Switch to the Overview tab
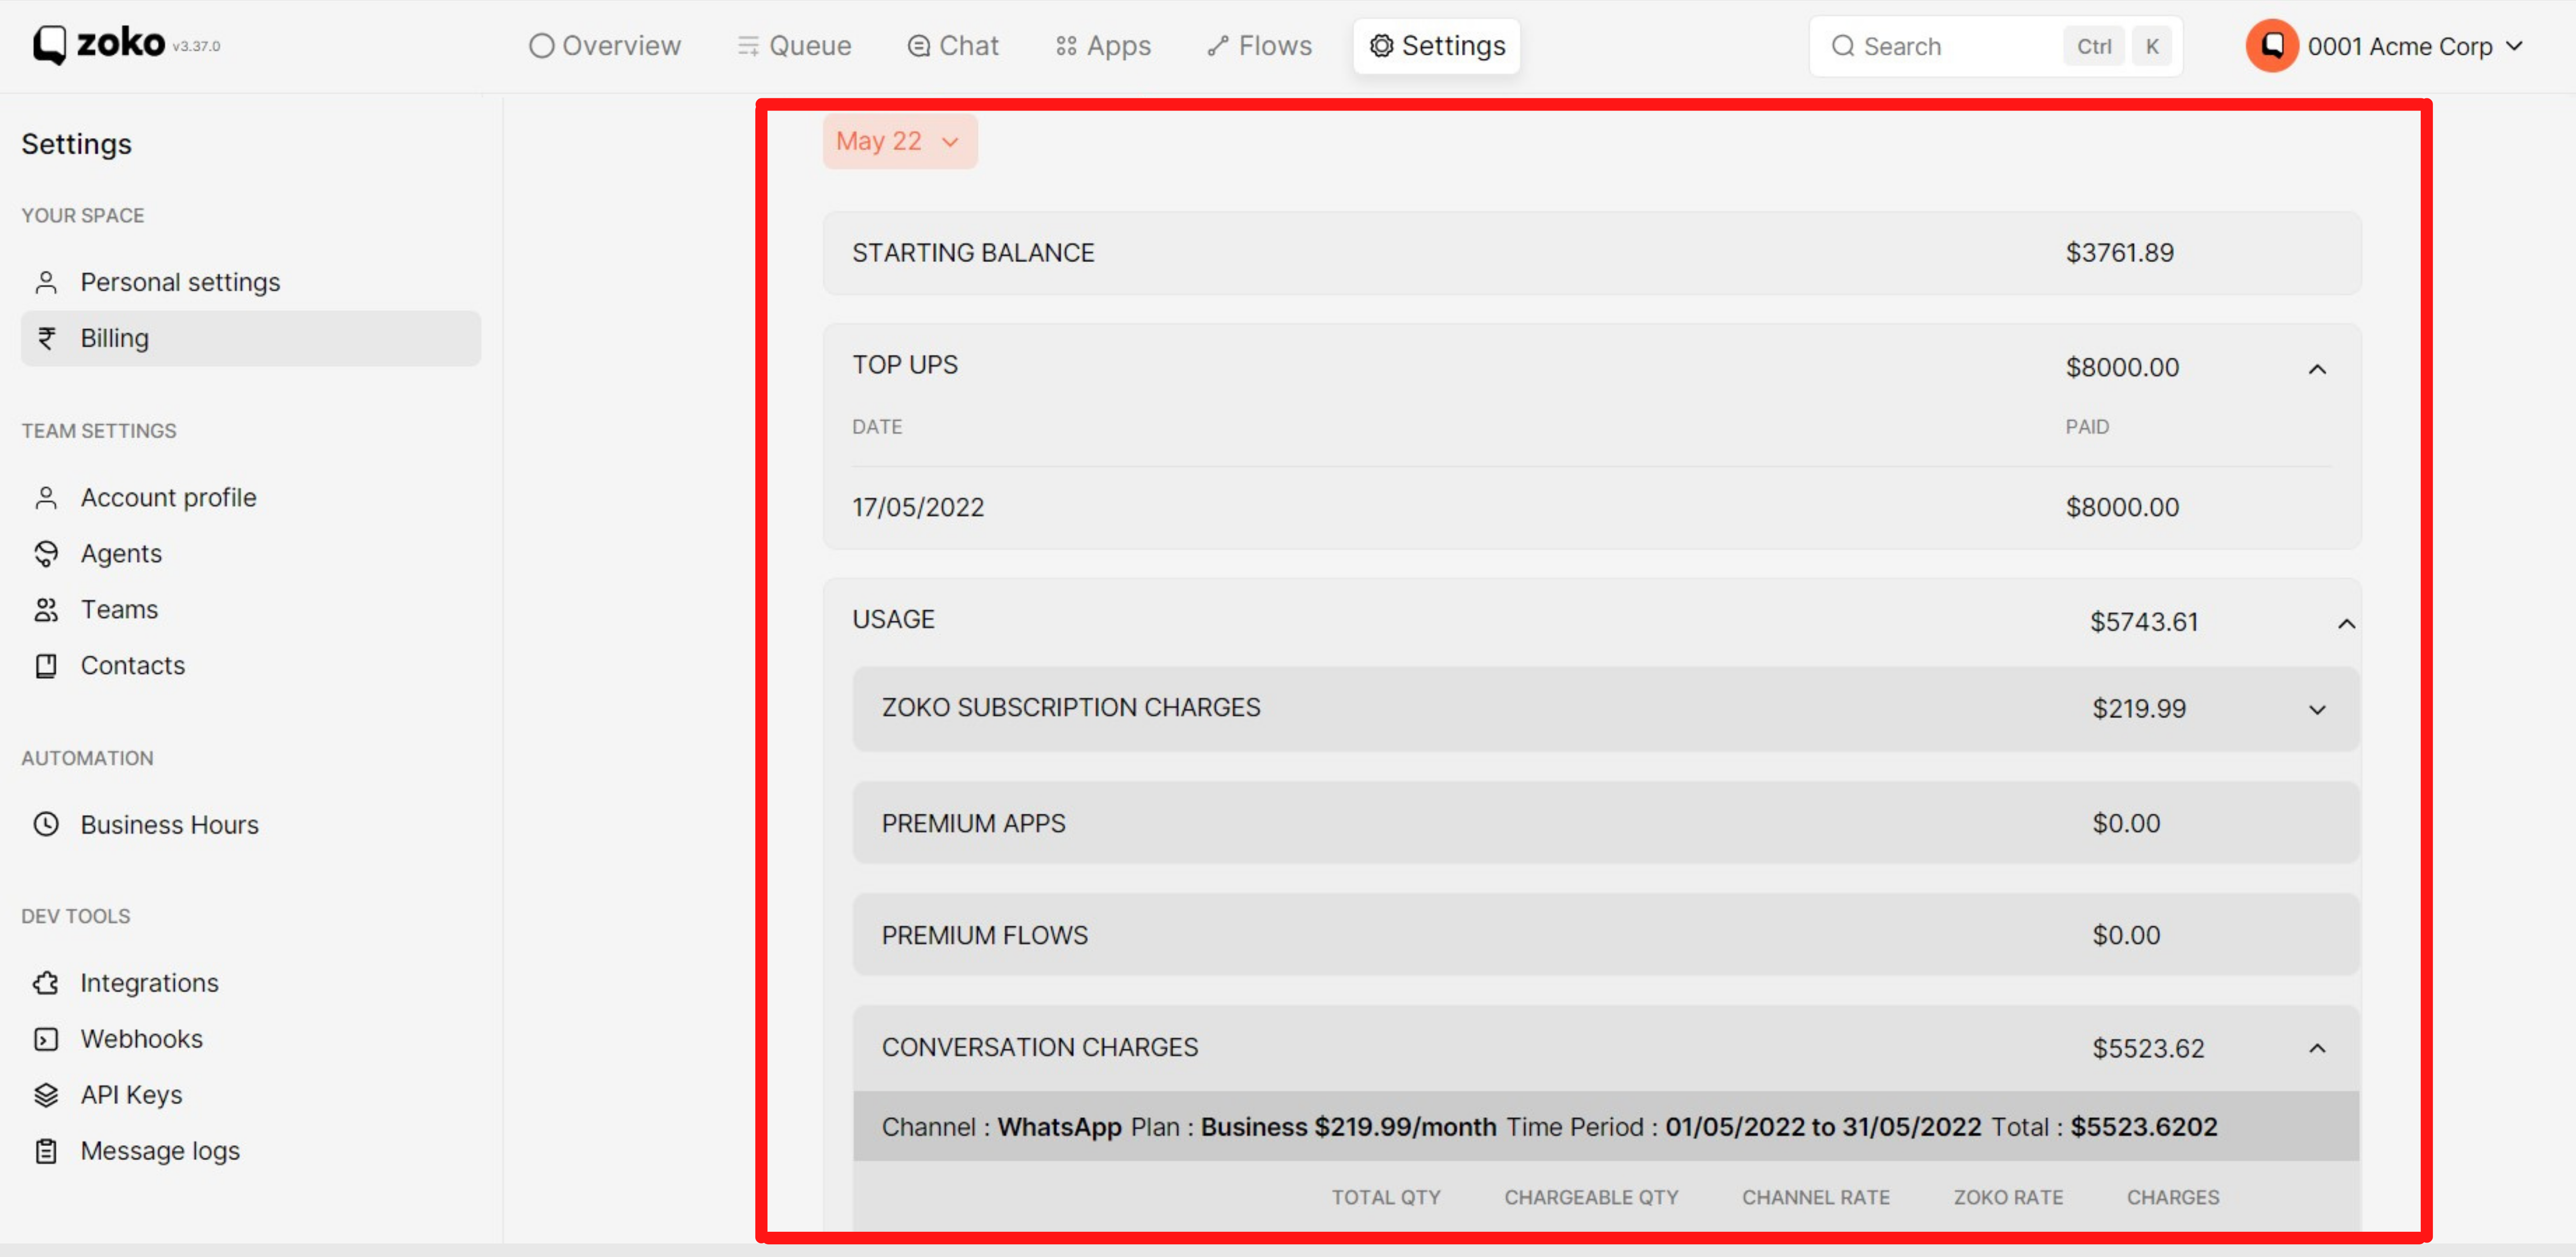 (605, 46)
